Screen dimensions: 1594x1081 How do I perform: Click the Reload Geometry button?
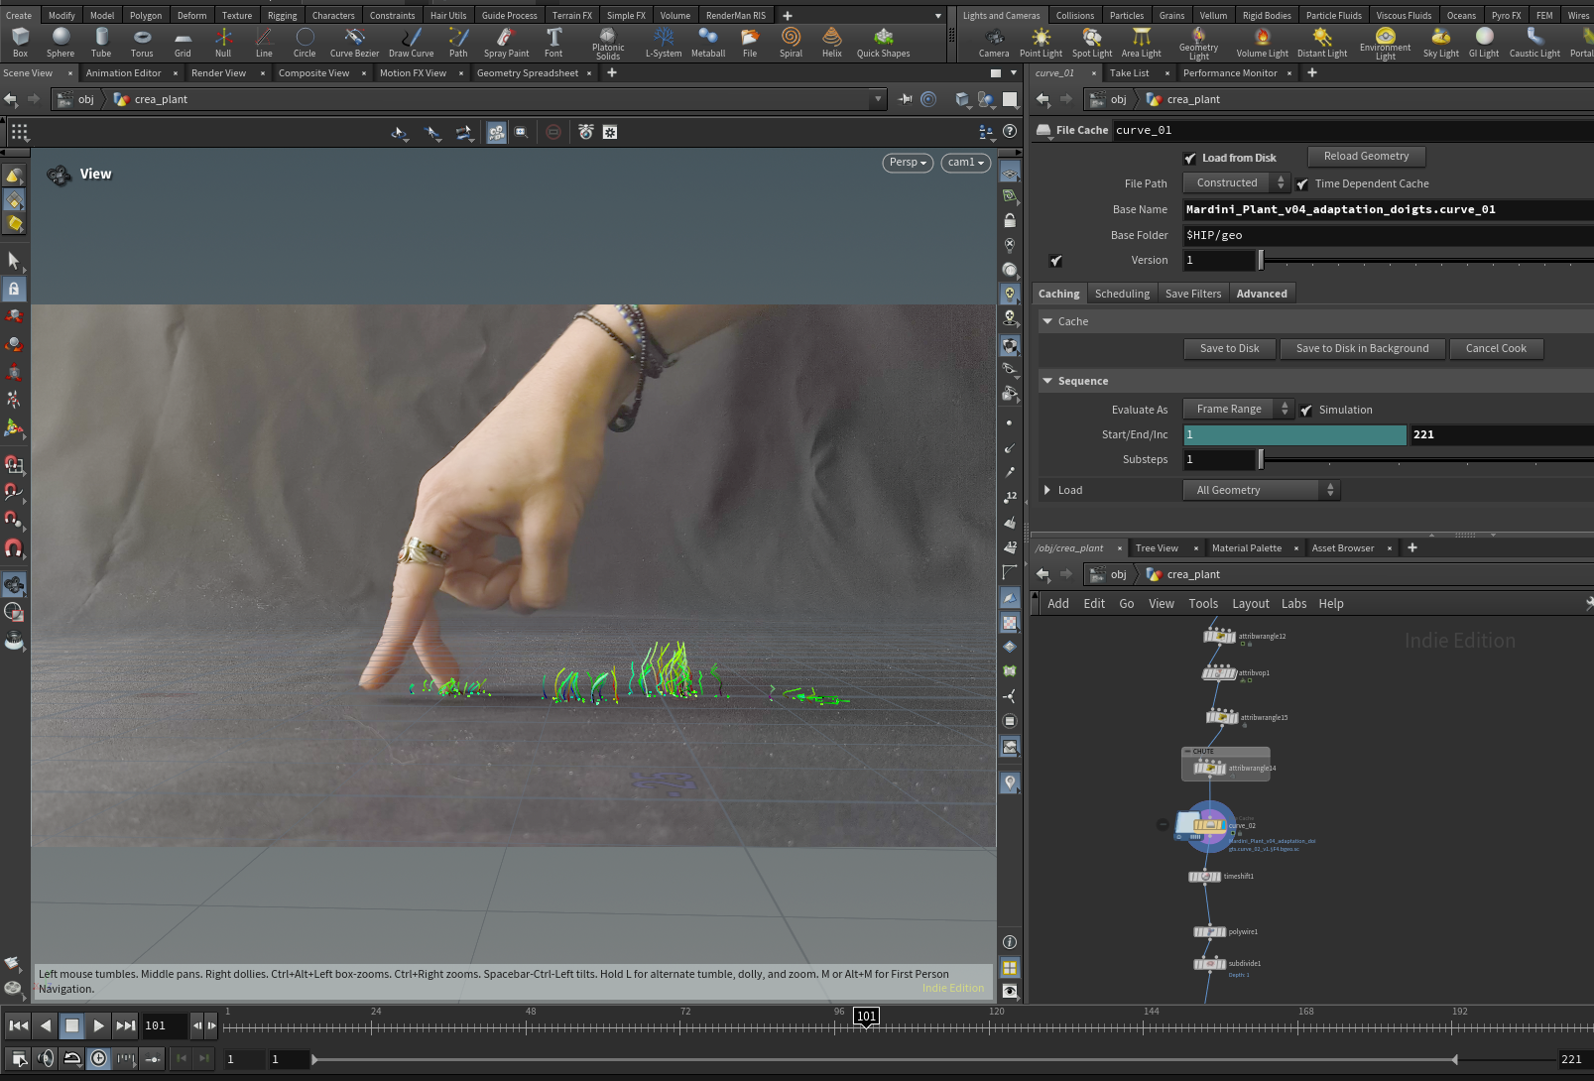click(1366, 157)
